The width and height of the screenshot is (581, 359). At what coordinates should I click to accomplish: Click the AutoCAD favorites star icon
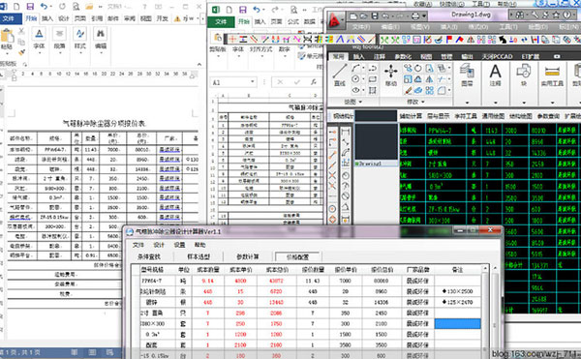tap(556, 15)
